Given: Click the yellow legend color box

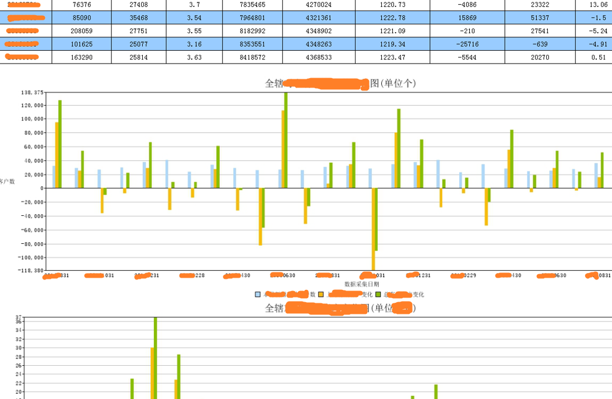Looking at the screenshot, I should pyautogui.click(x=321, y=295).
